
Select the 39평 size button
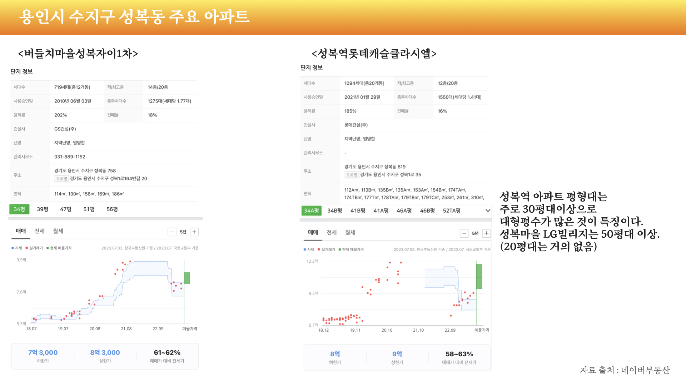[x=43, y=209]
